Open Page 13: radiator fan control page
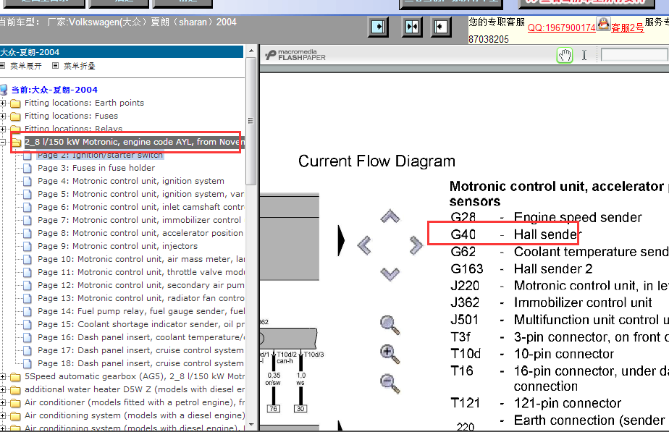 tap(141, 298)
